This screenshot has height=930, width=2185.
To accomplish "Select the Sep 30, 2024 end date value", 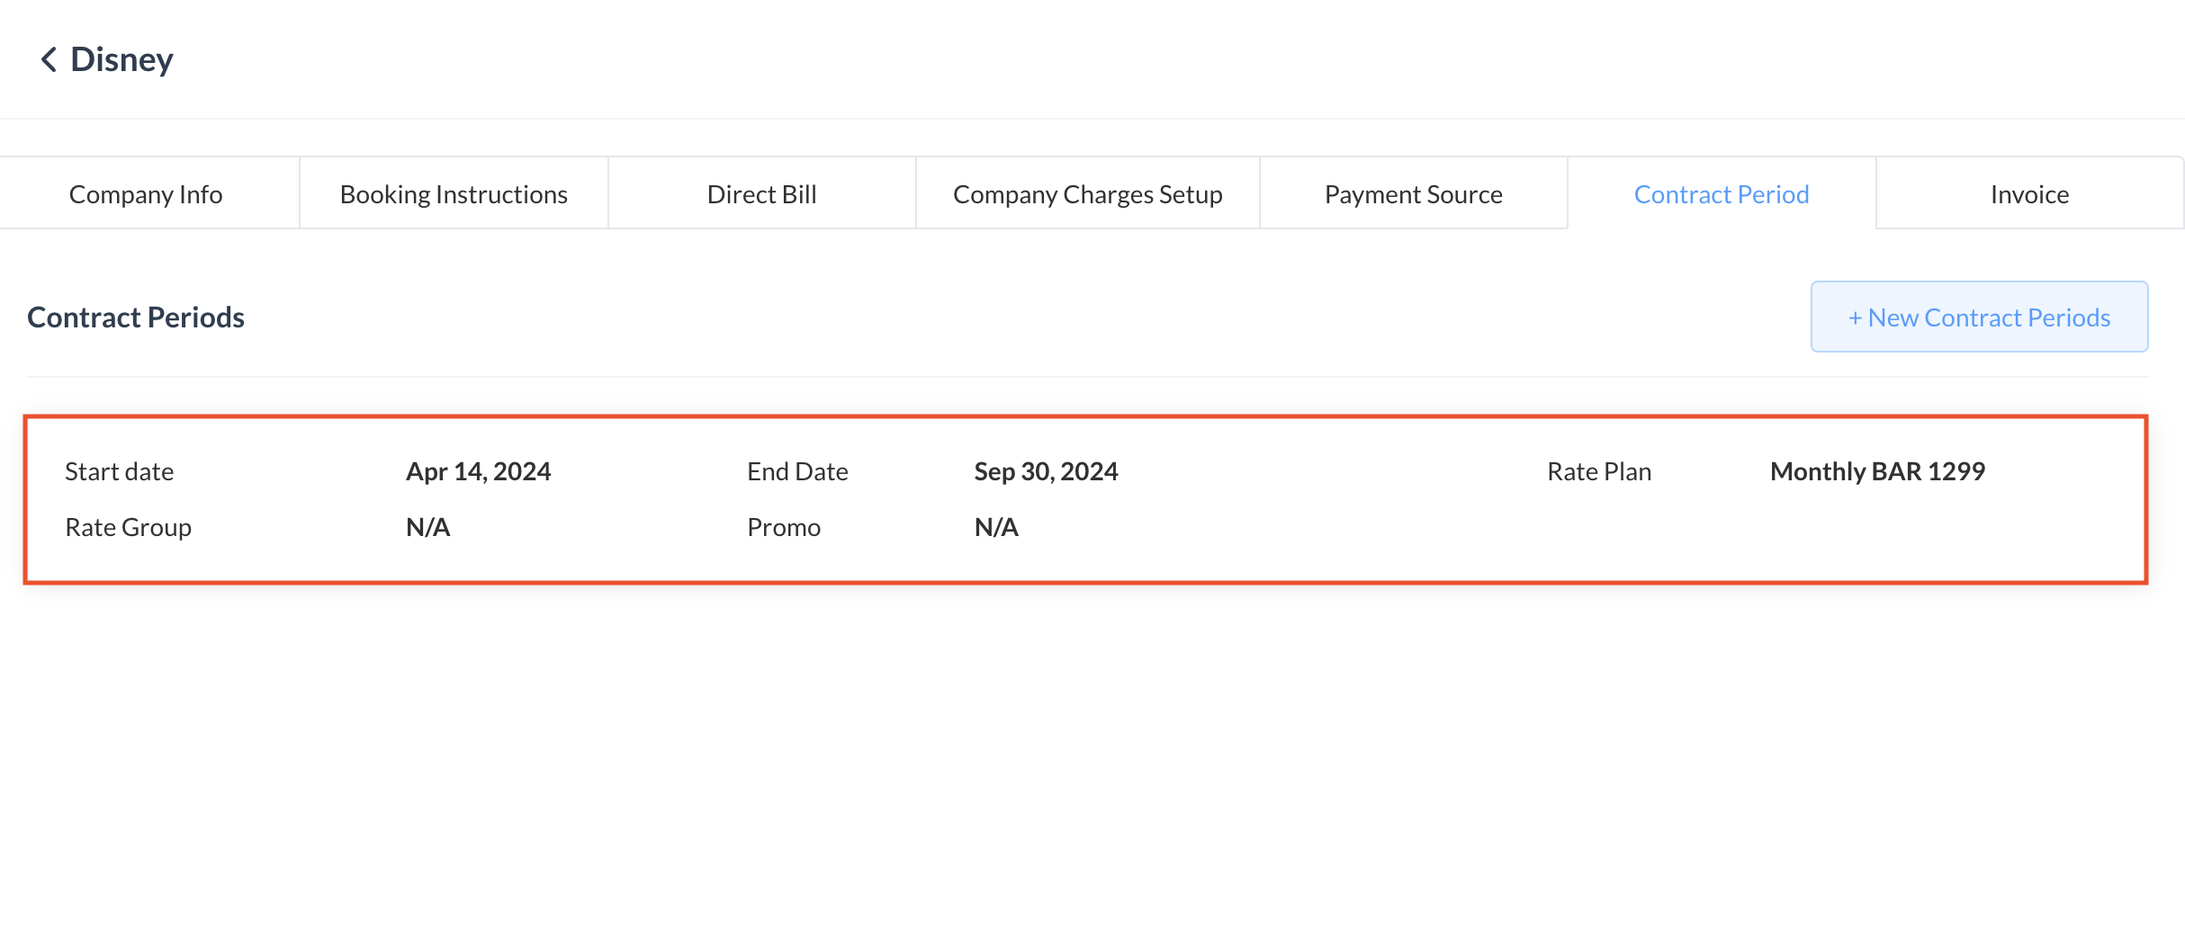I will [x=1046, y=471].
